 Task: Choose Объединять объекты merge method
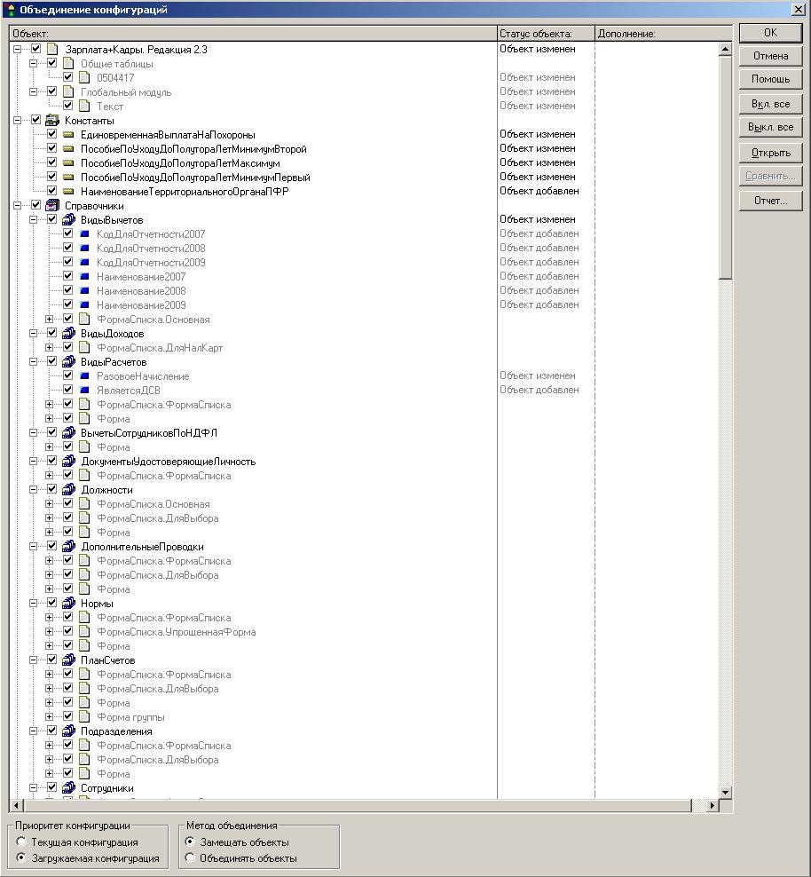coord(190,858)
